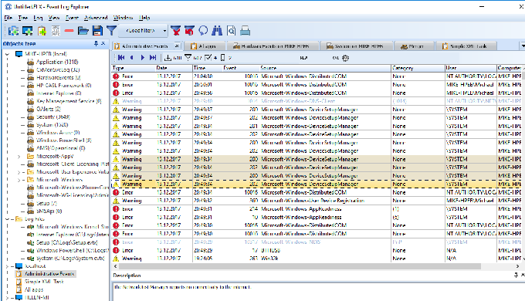
Task: Close the Objects tree panel
Action: tap(103, 43)
